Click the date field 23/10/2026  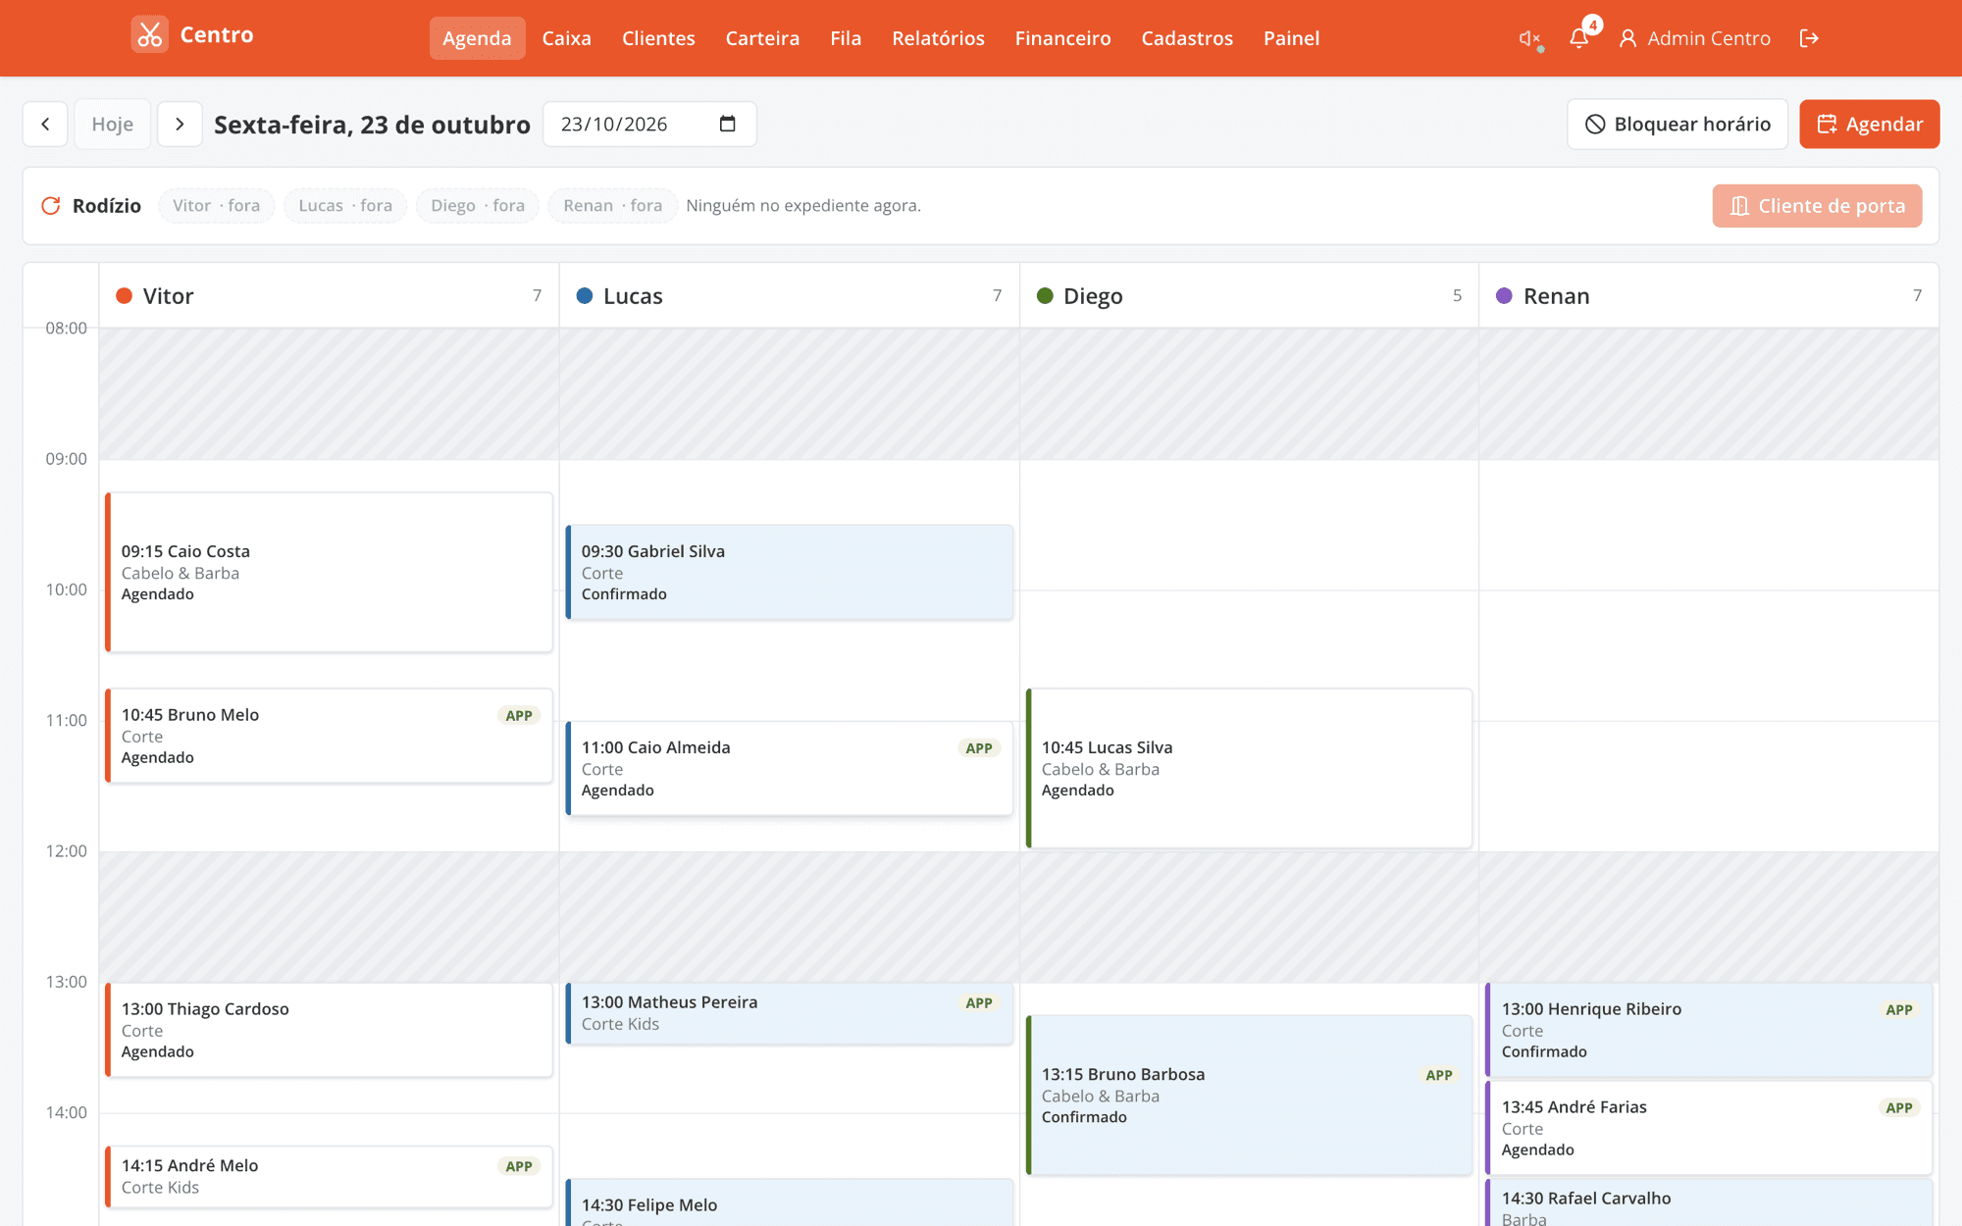coord(649,125)
